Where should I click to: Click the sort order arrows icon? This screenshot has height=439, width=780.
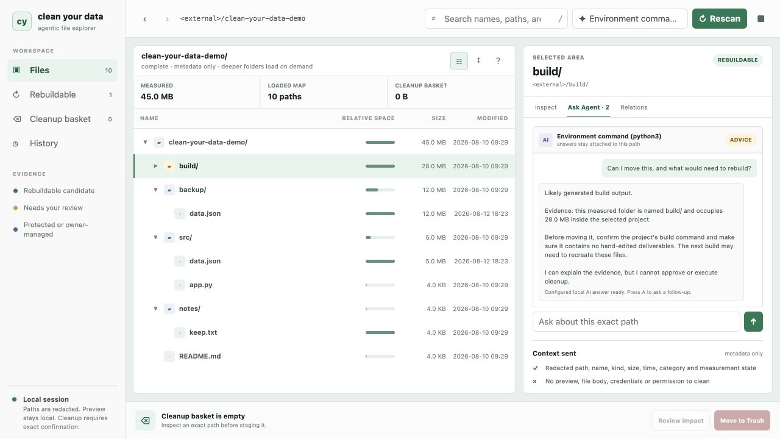[x=478, y=60]
